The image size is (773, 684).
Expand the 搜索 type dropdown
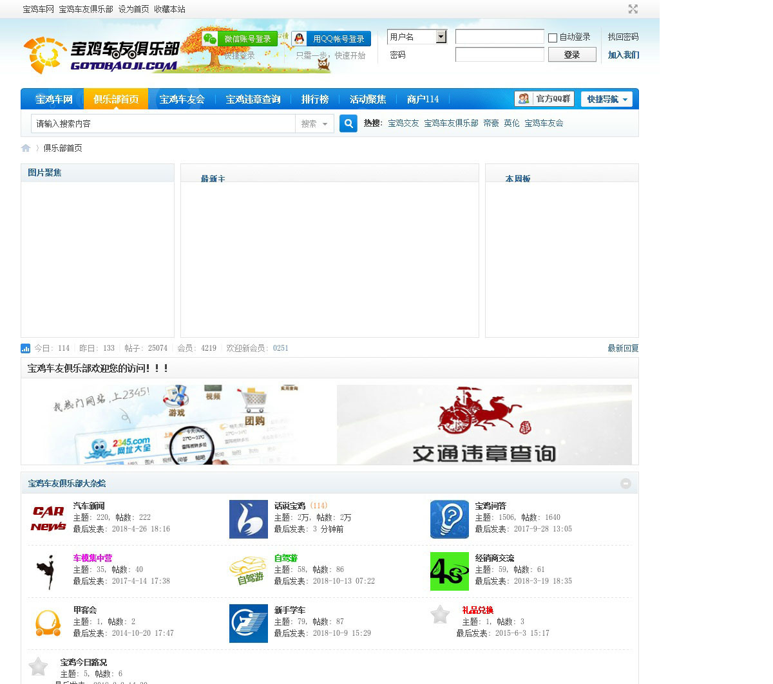[315, 124]
